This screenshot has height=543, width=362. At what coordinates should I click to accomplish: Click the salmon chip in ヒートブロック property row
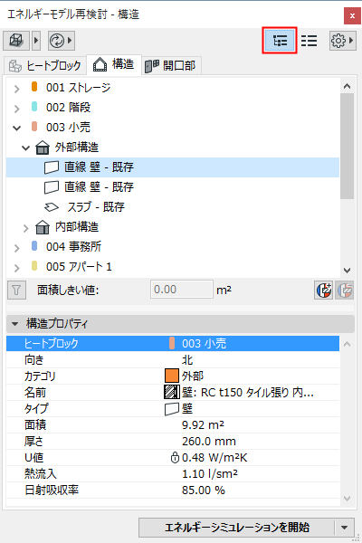pos(172,344)
